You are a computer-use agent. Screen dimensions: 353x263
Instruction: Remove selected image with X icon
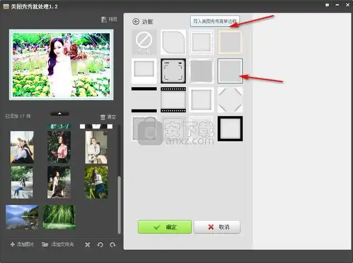(87, 245)
